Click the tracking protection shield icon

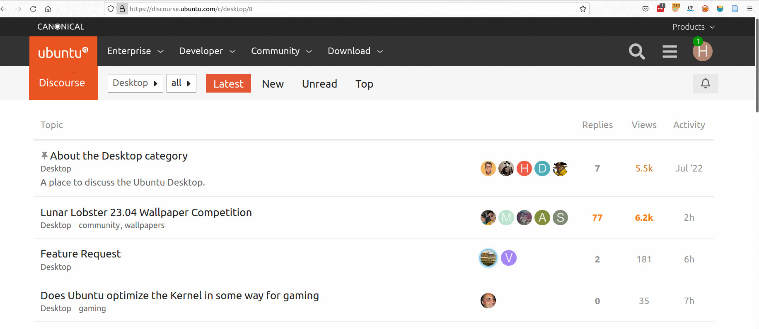pos(111,9)
